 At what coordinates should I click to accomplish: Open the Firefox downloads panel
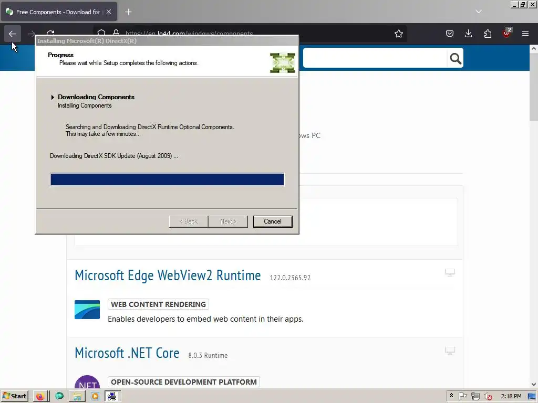[468, 34]
